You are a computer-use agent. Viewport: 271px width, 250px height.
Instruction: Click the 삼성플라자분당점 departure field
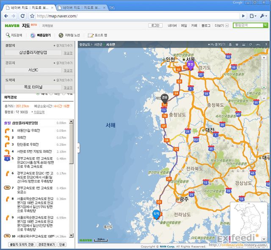[33, 53]
